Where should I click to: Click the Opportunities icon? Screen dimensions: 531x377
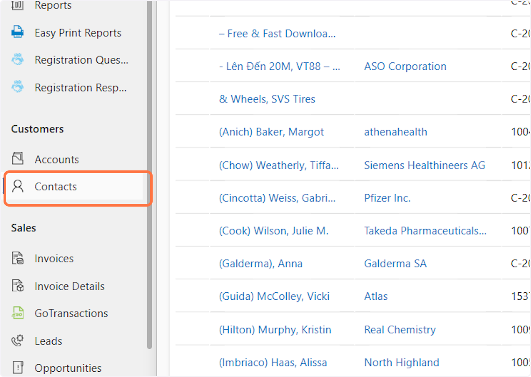coord(18,368)
